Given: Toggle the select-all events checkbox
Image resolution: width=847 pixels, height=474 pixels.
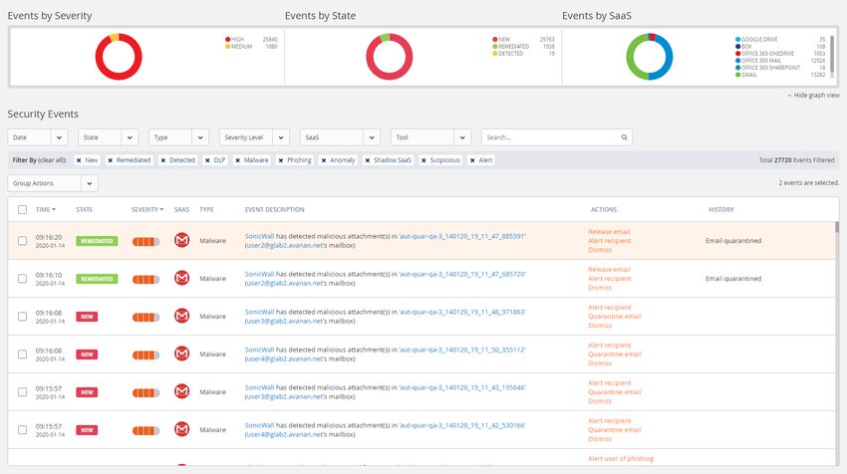Looking at the screenshot, I should pyautogui.click(x=22, y=209).
